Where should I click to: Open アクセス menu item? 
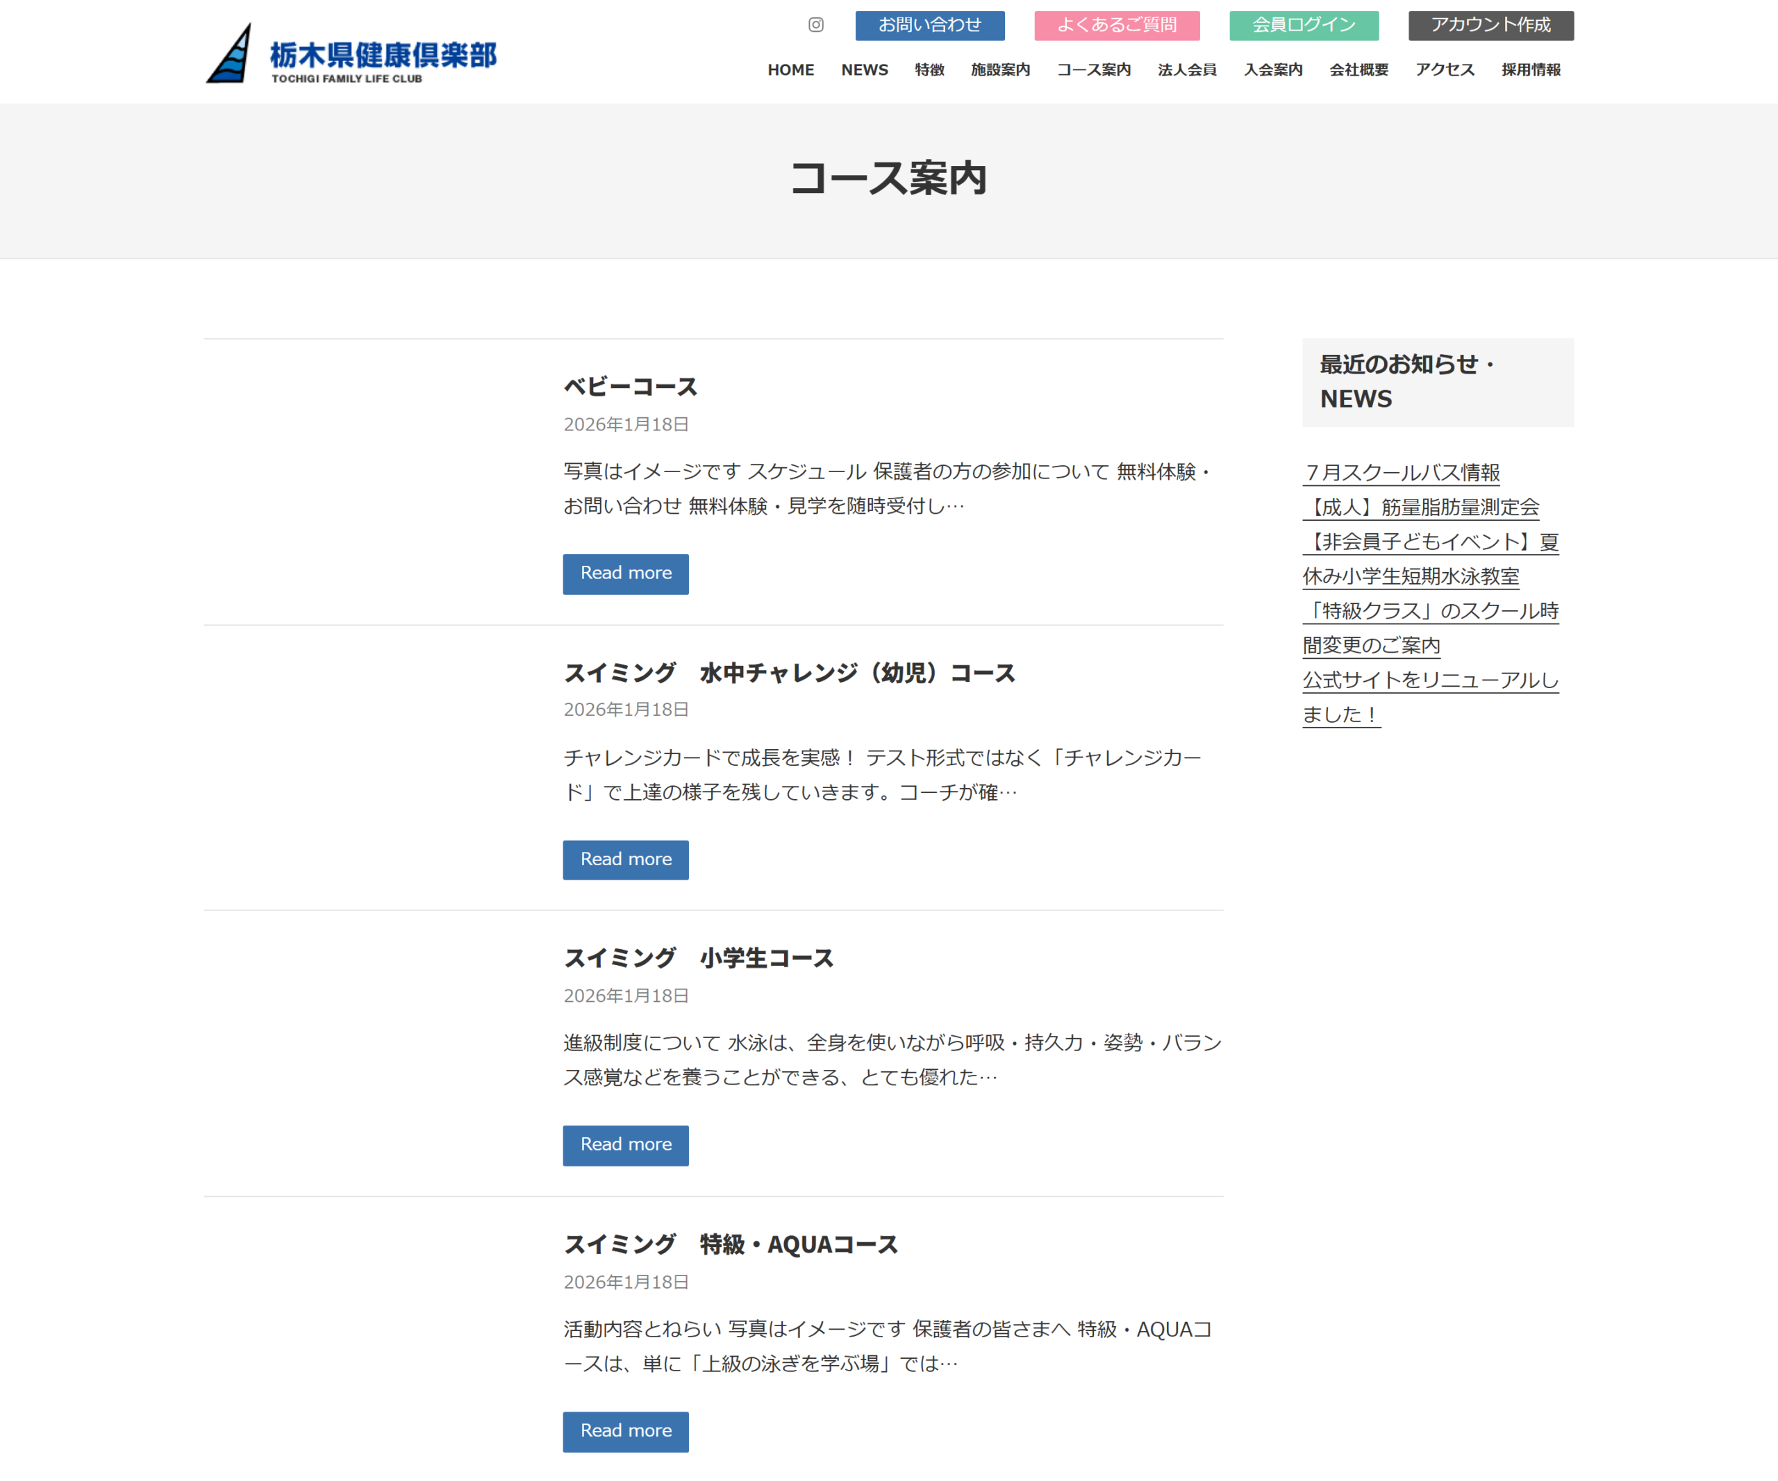[x=1445, y=70]
